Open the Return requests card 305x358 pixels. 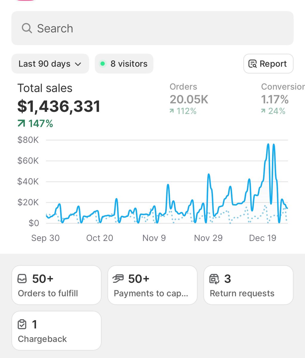[x=249, y=285]
